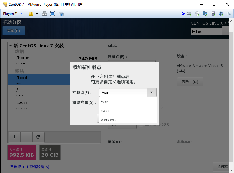Click the CD/DVD drive device icon

[x=197, y=14]
